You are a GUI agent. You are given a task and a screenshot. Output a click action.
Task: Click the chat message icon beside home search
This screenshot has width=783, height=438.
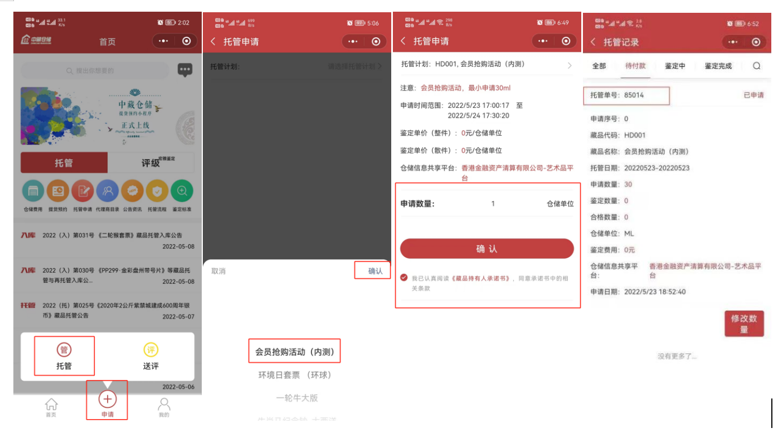click(185, 70)
